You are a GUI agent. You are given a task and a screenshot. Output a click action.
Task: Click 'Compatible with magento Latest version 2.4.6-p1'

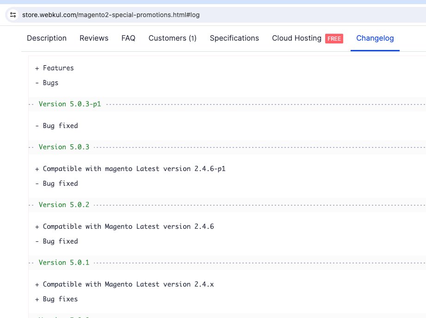click(134, 169)
